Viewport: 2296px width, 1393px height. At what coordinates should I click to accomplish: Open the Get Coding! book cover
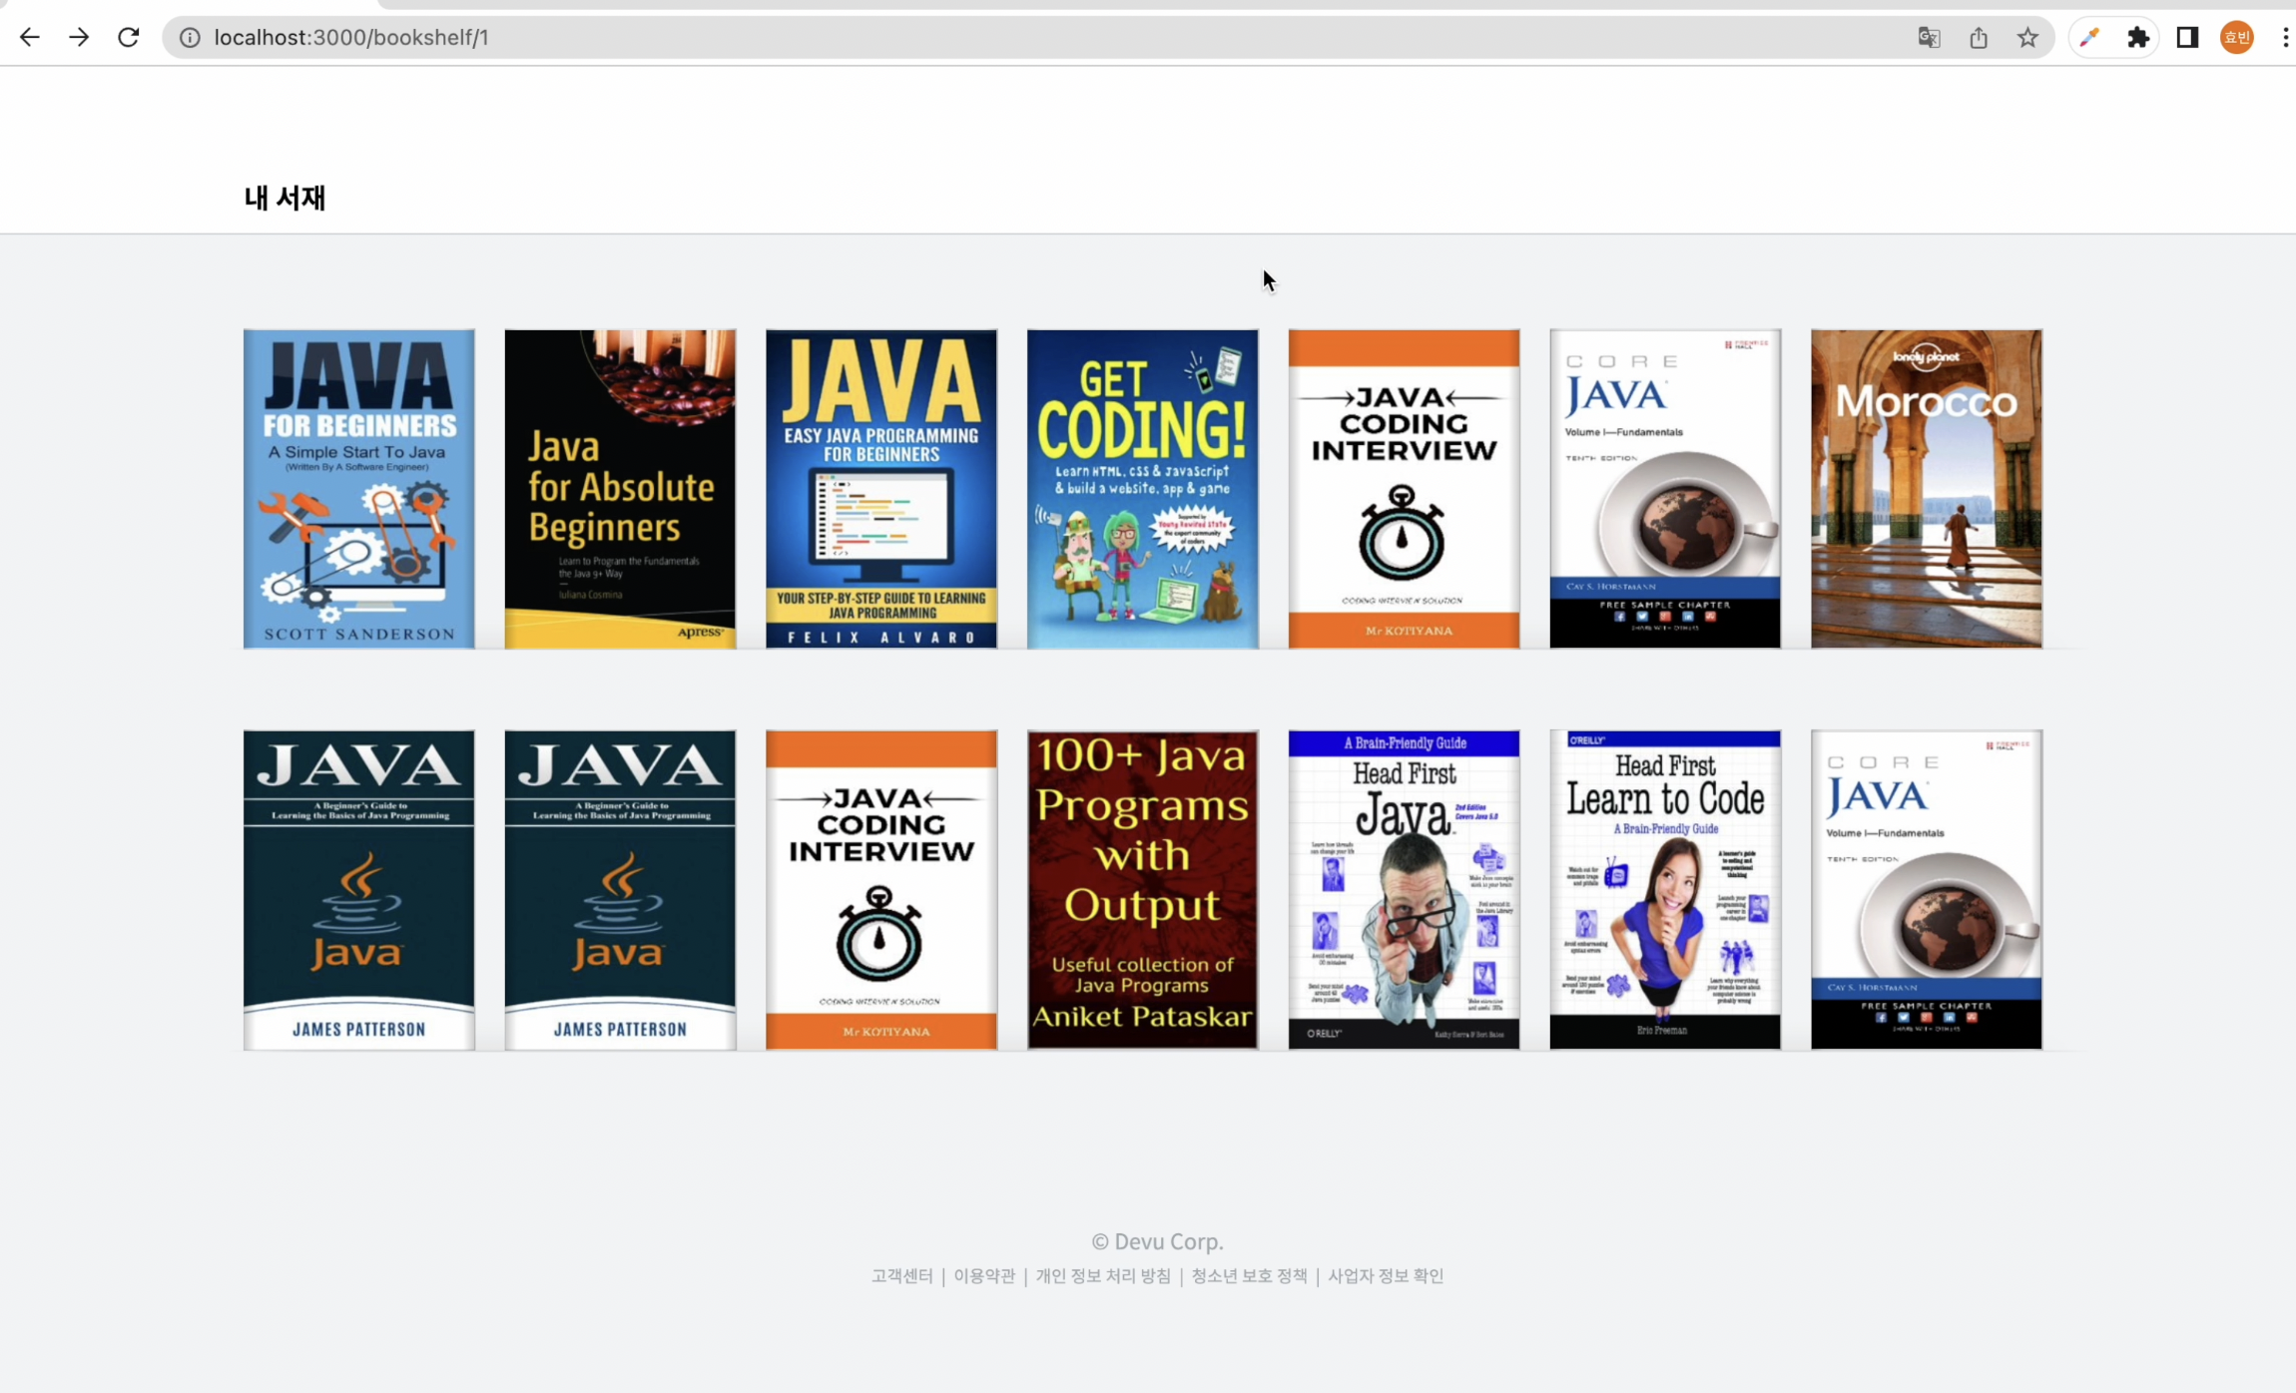coord(1143,489)
